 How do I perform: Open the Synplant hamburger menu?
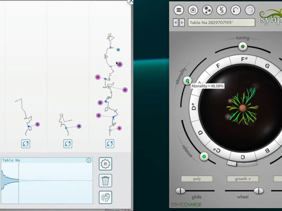pos(179,10)
